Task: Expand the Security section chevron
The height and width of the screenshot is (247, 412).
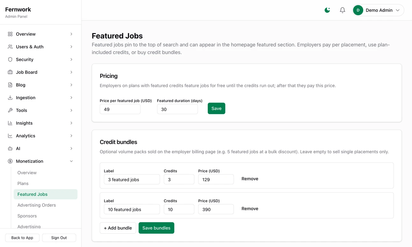Action: coord(71,59)
